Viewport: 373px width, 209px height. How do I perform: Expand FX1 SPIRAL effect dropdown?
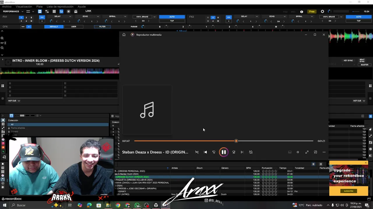(x=125, y=17)
